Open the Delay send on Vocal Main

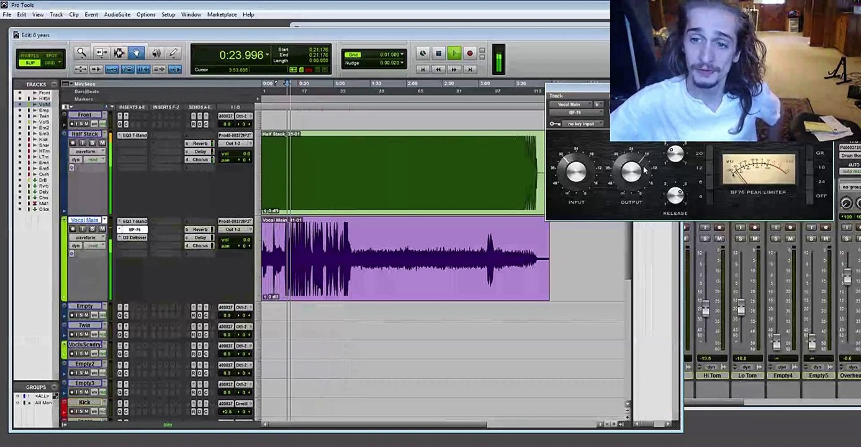click(x=200, y=237)
